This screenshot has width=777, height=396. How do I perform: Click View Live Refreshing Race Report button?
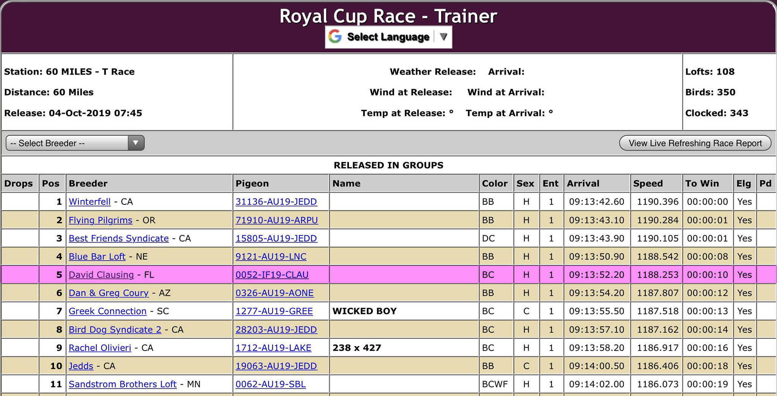coord(695,143)
